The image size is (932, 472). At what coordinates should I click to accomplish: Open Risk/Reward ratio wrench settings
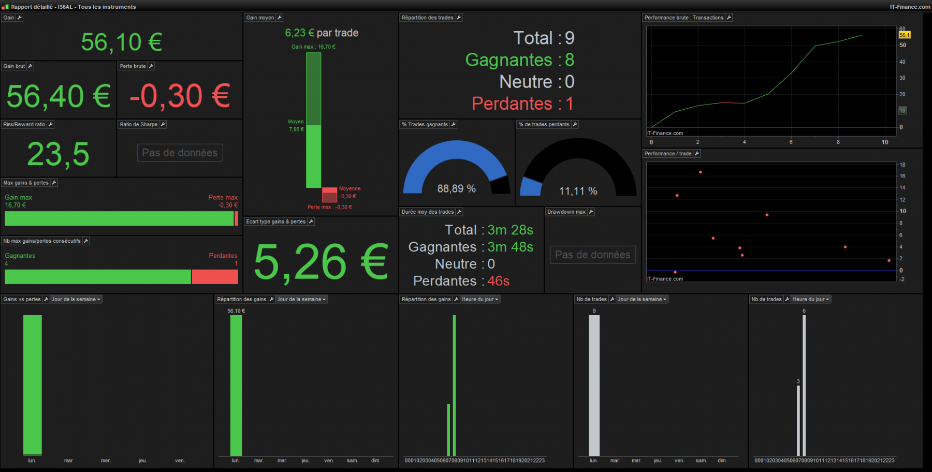coord(50,124)
